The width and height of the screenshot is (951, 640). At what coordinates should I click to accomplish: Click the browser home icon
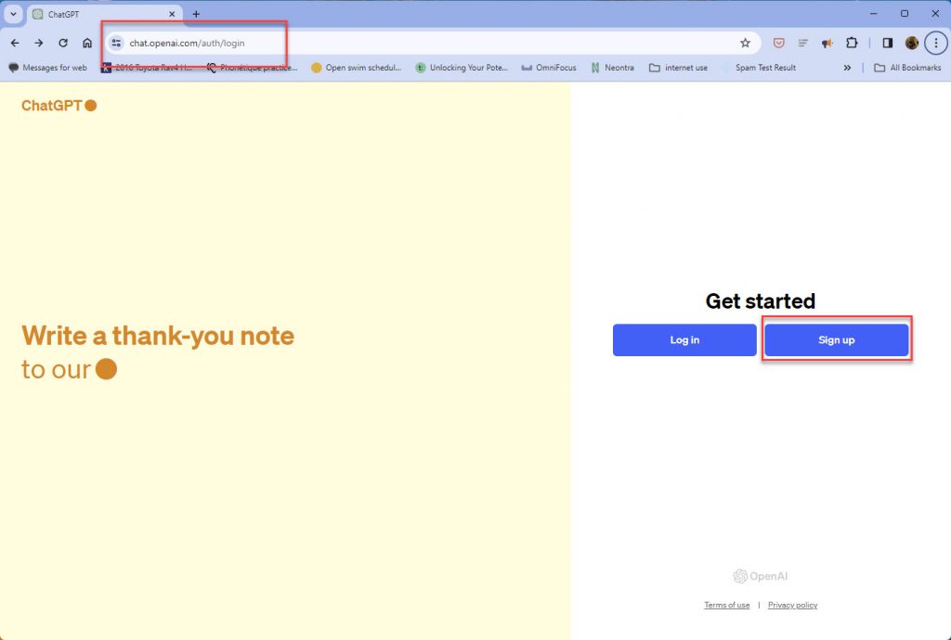pyautogui.click(x=87, y=43)
